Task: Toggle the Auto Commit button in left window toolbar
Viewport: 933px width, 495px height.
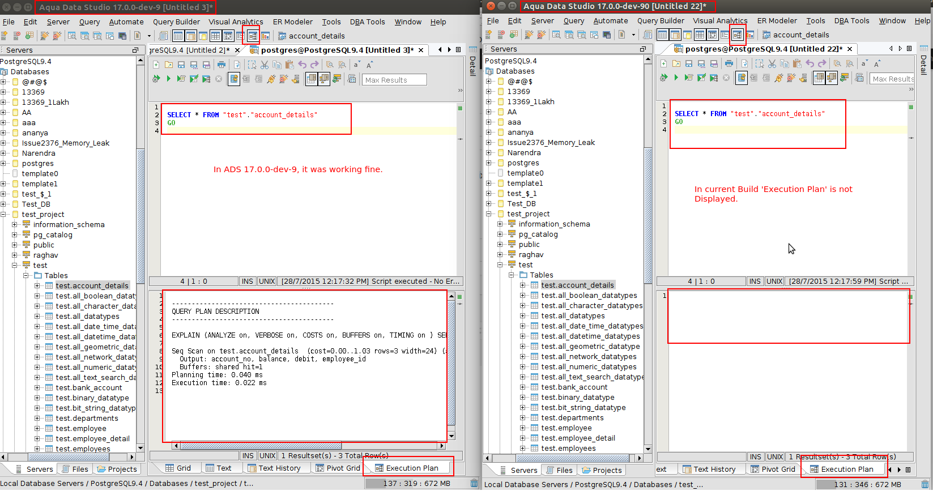Action: coord(234,79)
